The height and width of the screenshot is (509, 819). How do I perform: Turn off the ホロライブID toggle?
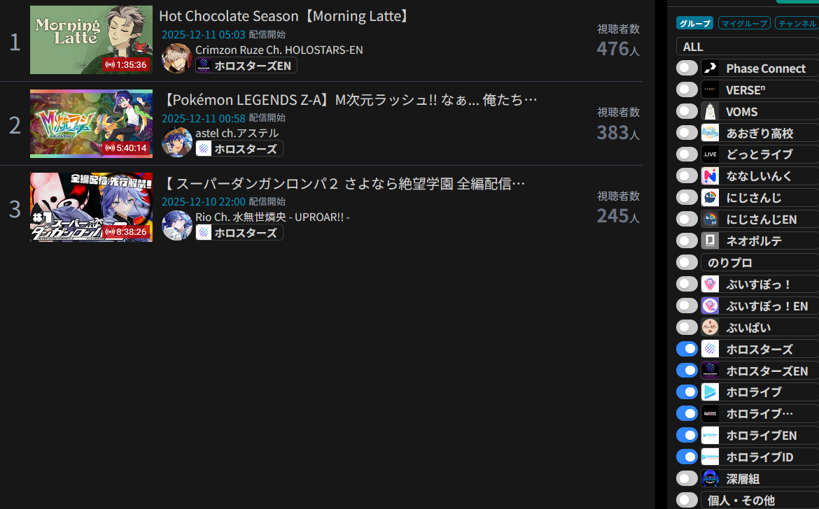[x=686, y=457]
